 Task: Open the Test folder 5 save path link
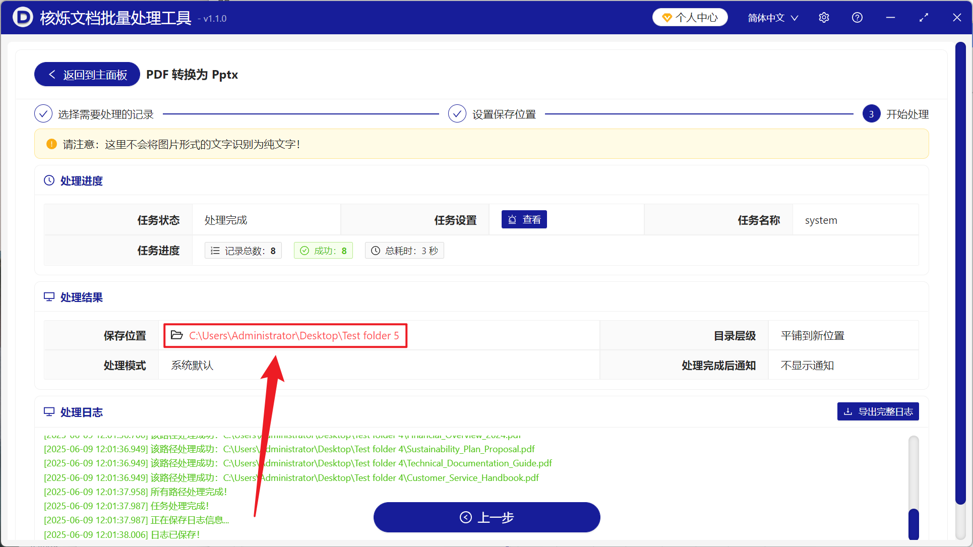294,335
